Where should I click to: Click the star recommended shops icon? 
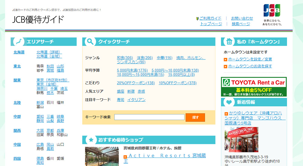tap(91, 140)
